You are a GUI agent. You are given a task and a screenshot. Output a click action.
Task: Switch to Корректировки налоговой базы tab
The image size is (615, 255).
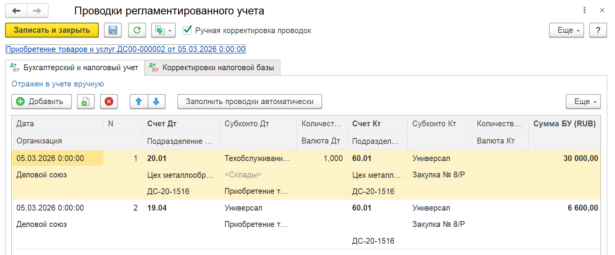pos(212,67)
